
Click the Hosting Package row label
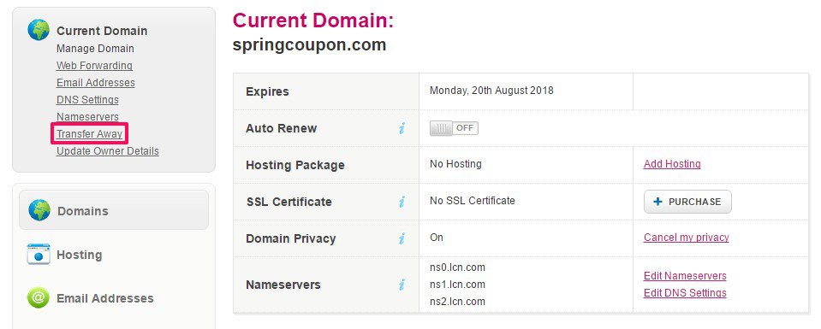coord(295,165)
